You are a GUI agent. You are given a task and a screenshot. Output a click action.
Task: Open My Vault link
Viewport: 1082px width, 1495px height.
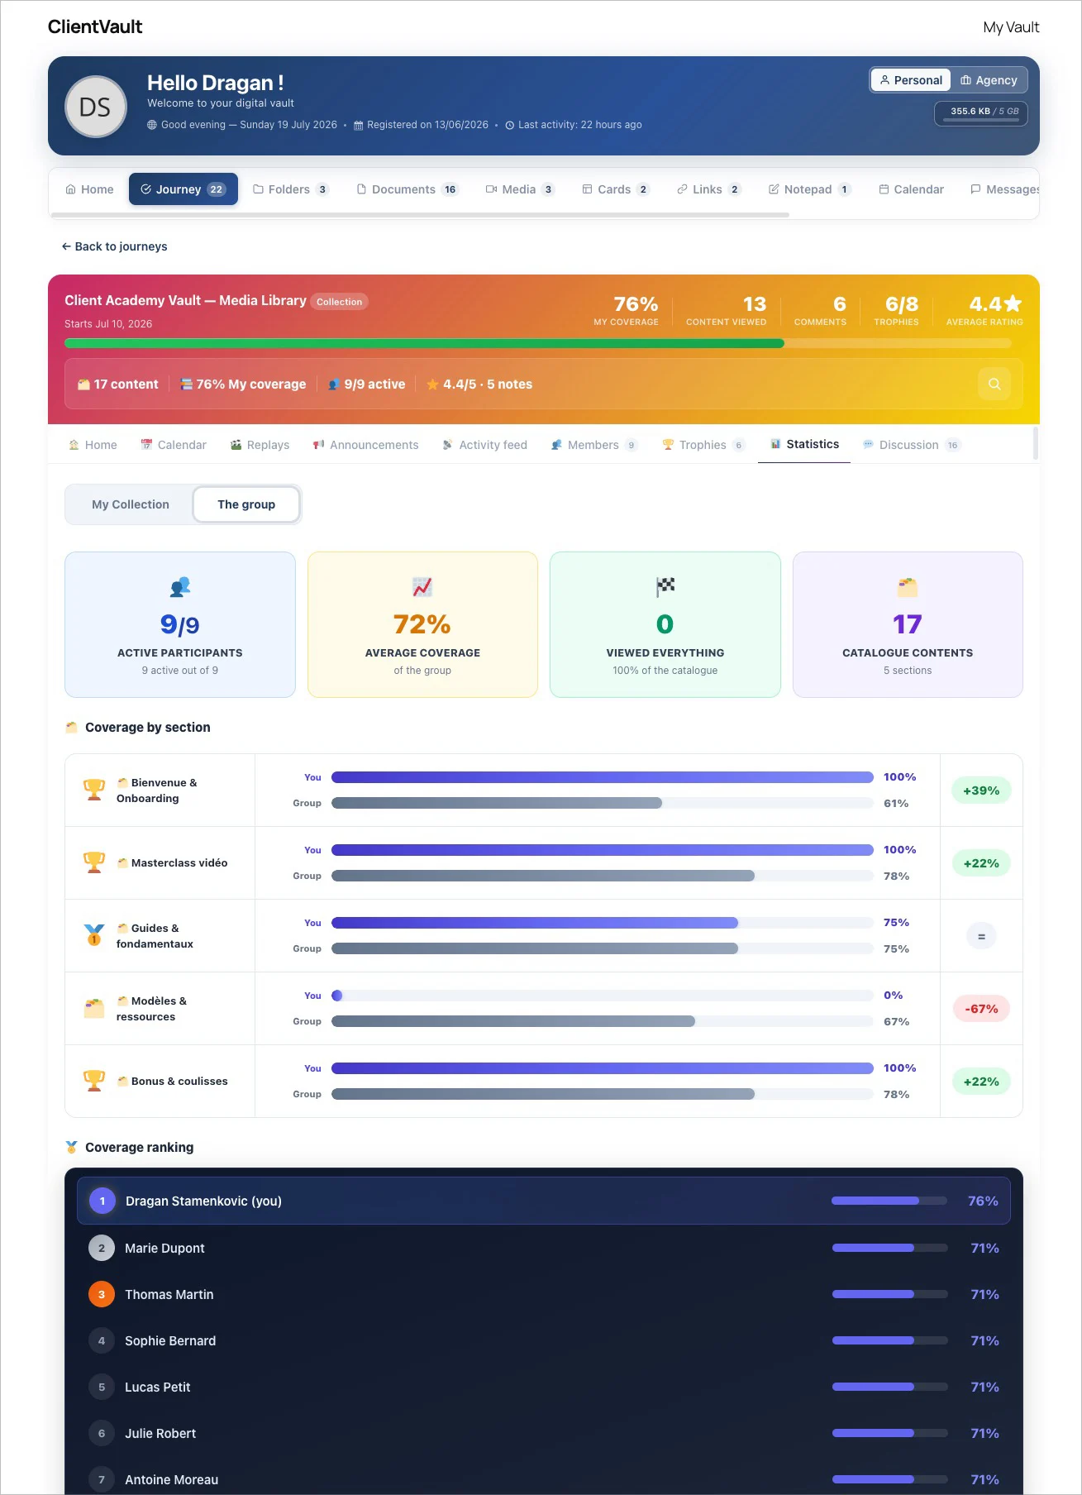pos(1011,27)
